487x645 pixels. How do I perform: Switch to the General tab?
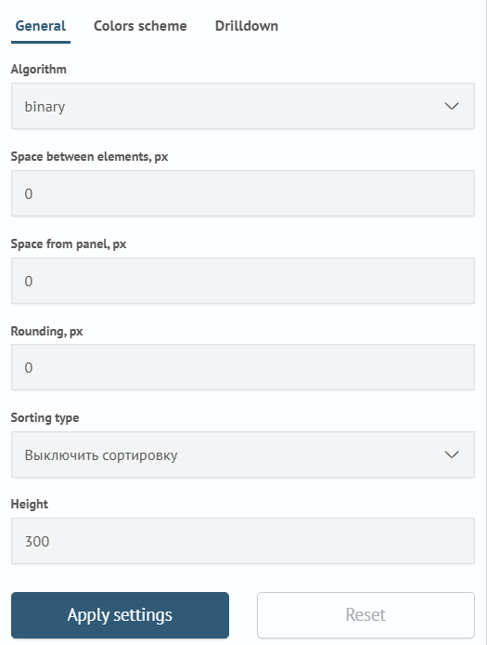pyautogui.click(x=40, y=26)
